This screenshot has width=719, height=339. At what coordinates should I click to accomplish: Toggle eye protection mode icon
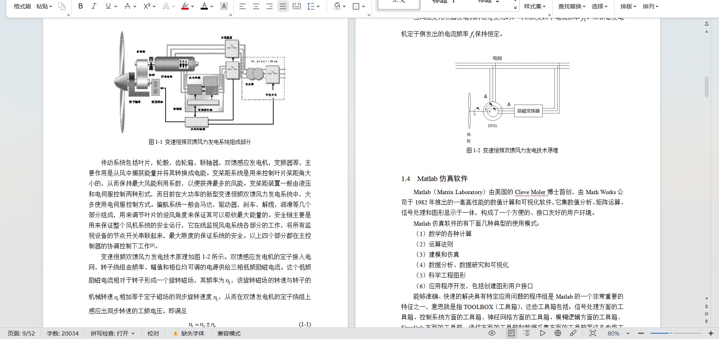click(x=492, y=333)
